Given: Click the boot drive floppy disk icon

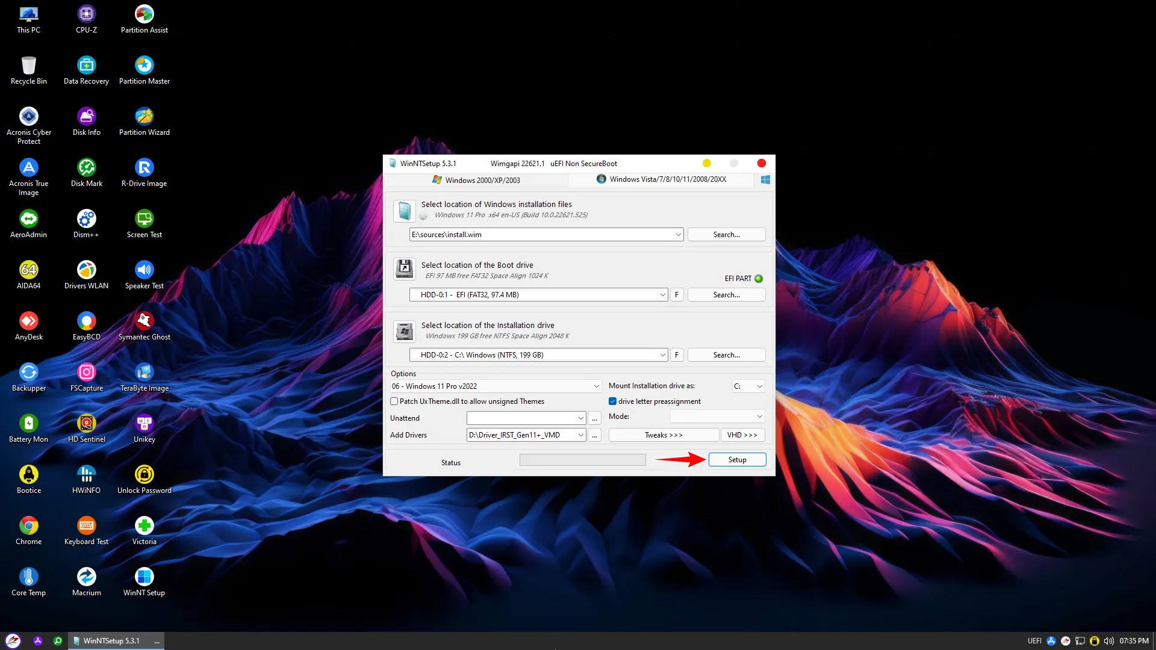Looking at the screenshot, I should click(405, 268).
